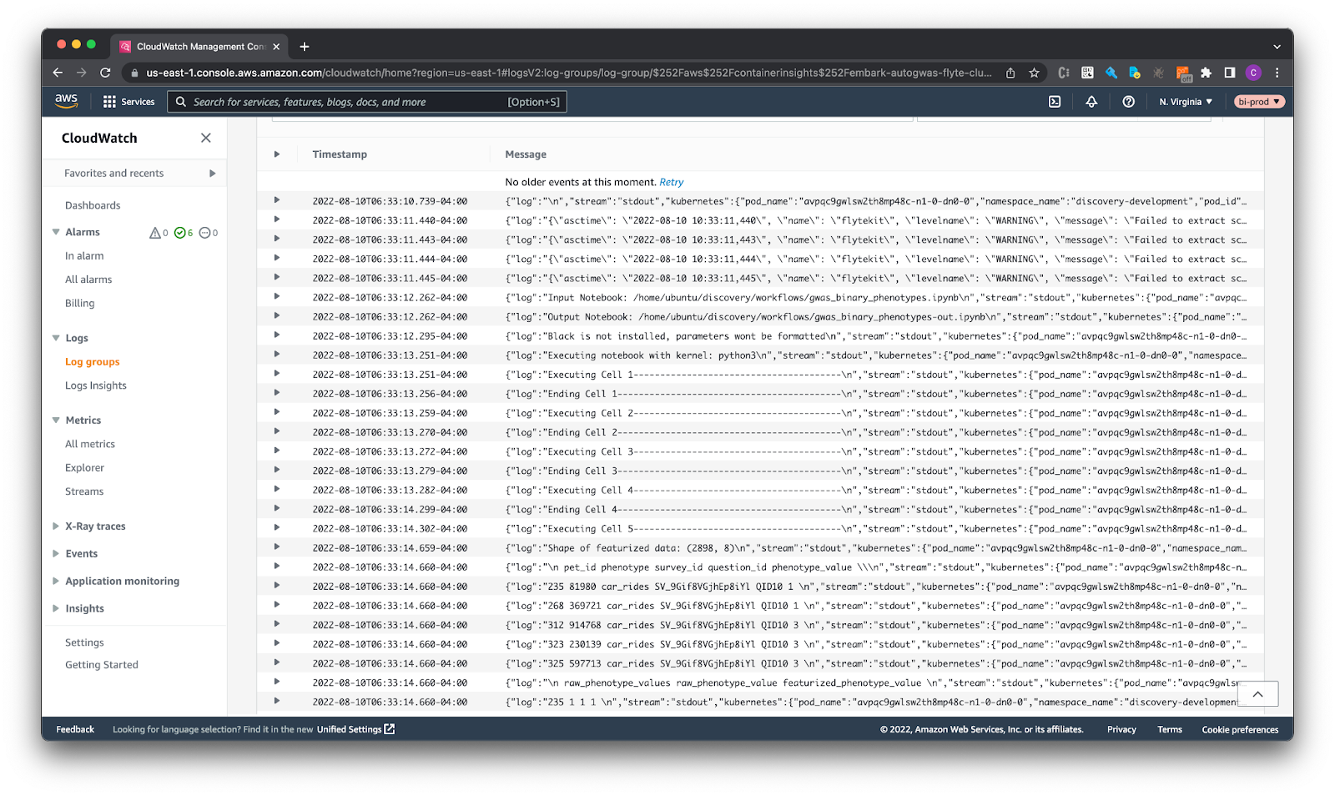Expand the Input Notebook log event
The width and height of the screenshot is (1335, 796).
(277, 296)
